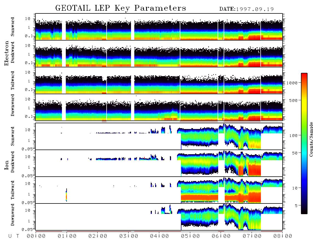Viewport: 313px width, 241px height.
Task: Select the 00:00 time tick label
Action: click(x=36, y=236)
